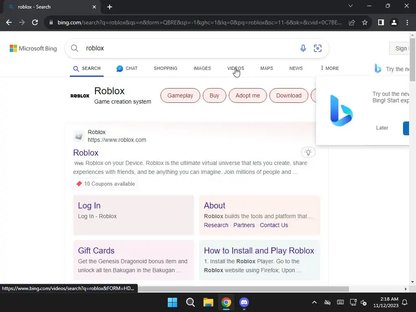Open the Contact Us link

tap(274, 225)
